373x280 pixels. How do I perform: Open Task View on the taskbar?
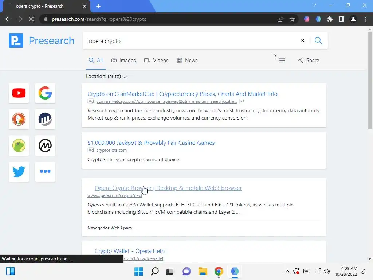pos(170,271)
